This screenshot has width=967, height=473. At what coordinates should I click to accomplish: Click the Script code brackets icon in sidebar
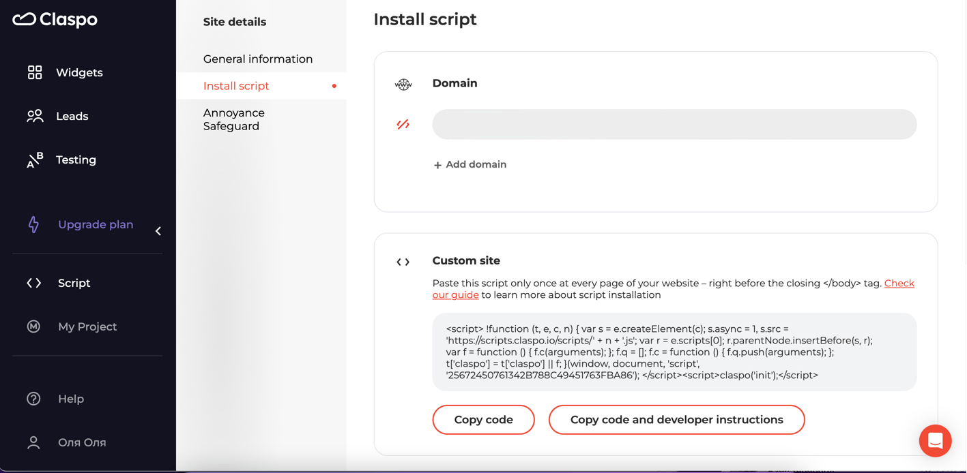34,283
